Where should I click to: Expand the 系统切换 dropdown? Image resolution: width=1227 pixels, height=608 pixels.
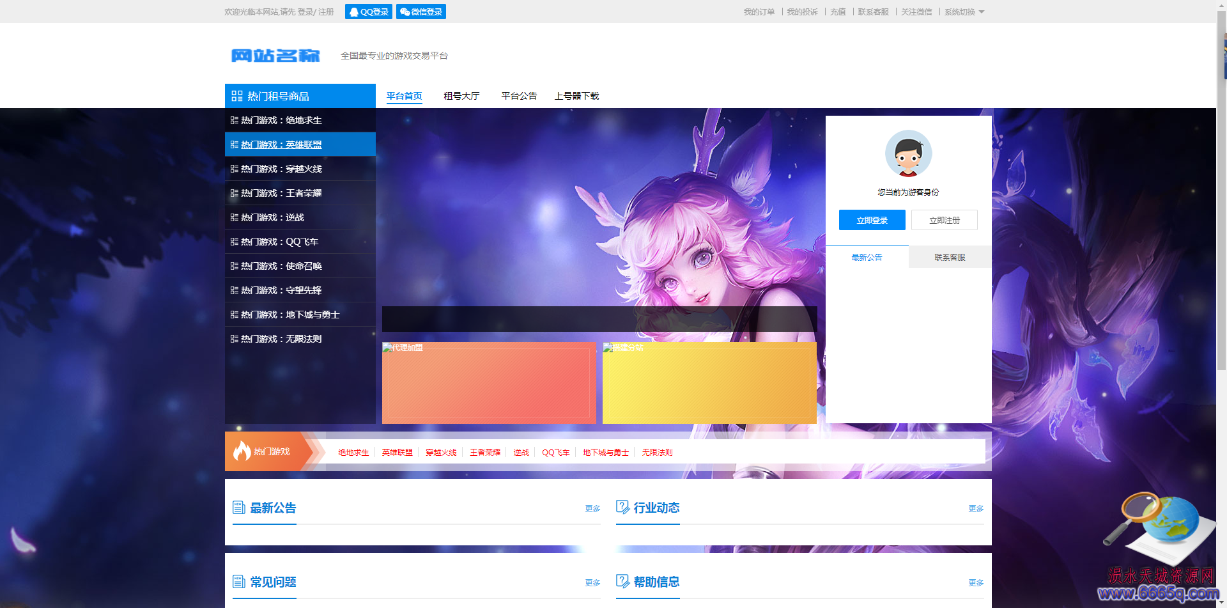coord(964,12)
